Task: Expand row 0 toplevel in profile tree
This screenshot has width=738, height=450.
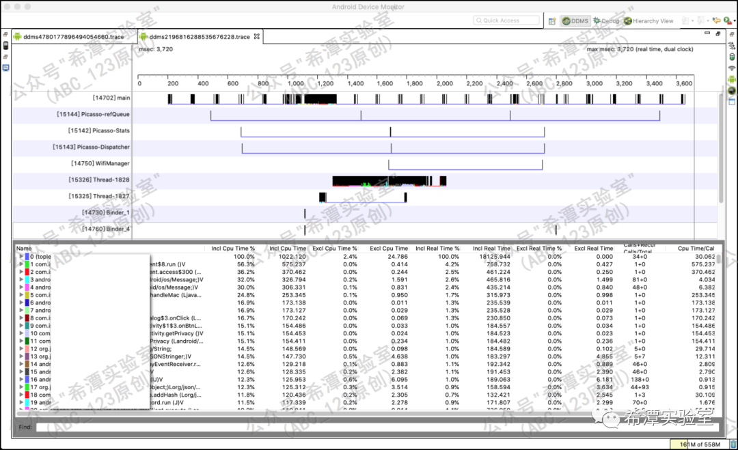Action: 20,257
